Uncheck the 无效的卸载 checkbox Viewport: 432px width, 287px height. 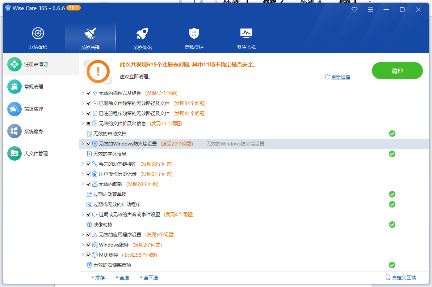click(x=88, y=184)
